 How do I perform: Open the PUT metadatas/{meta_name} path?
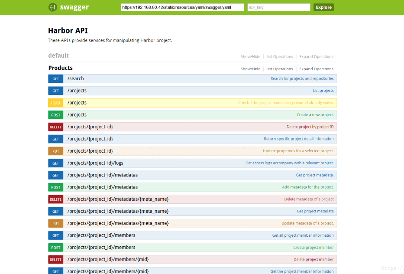tap(118, 223)
